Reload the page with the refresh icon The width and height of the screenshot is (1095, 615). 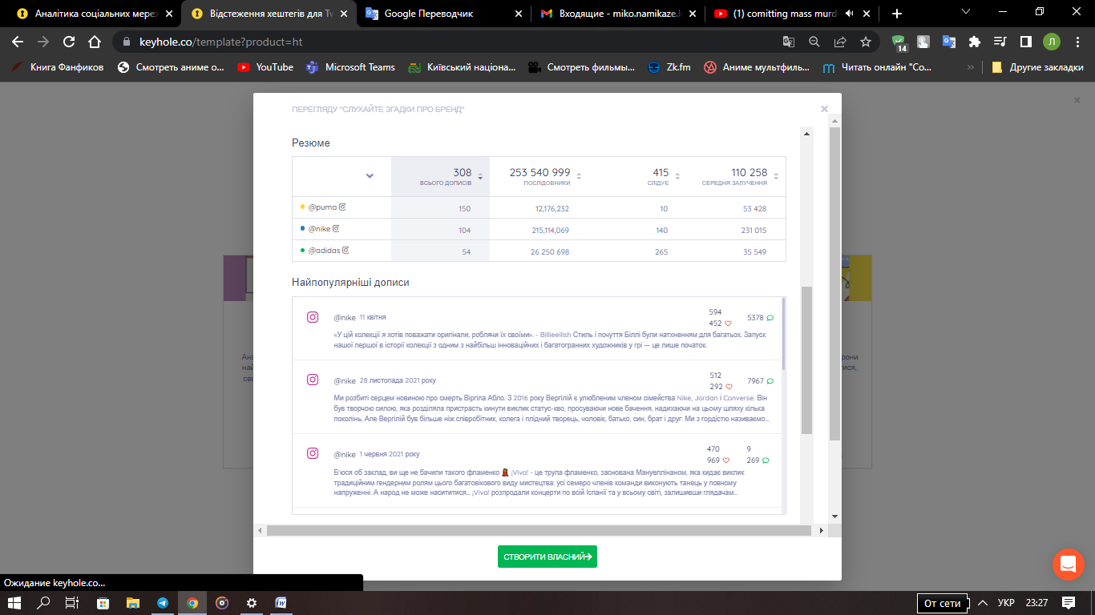[x=69, y=42]
